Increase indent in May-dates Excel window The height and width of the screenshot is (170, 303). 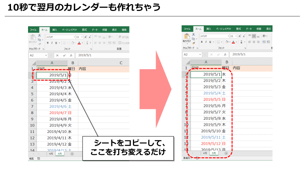click(269, 42)
